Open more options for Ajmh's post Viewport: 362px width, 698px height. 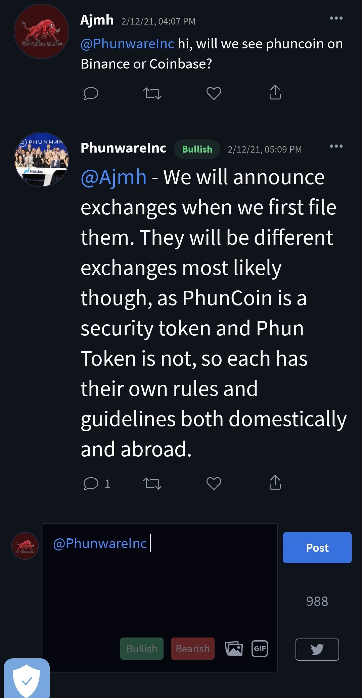coord(336,18)
